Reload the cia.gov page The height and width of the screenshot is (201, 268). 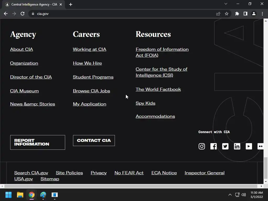pyautogui.click(x=23, y=14)
